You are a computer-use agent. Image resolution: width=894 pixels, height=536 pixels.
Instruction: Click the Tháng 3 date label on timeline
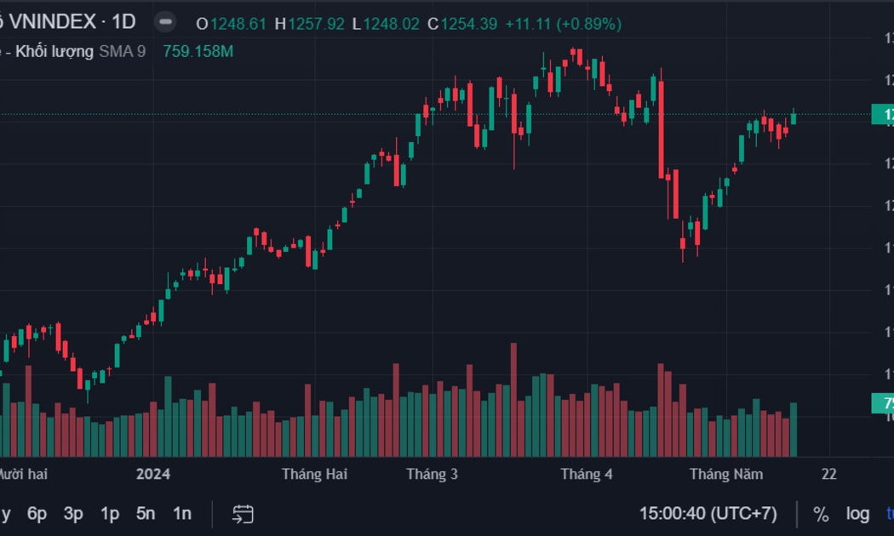[x=432, y=474]
